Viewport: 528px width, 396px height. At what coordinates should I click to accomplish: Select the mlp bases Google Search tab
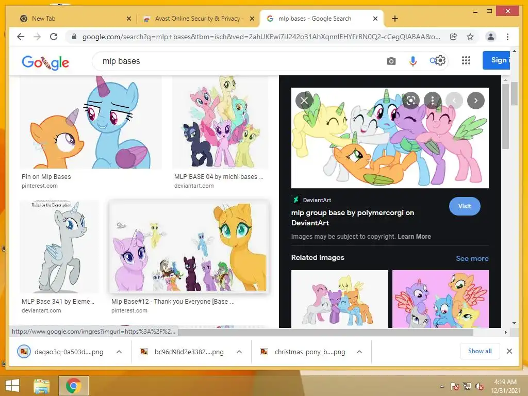322,19
